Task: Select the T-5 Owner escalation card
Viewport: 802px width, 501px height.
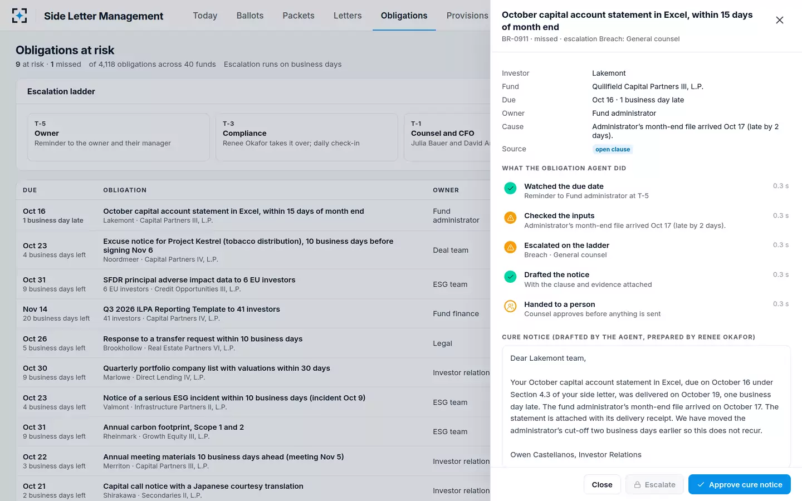Action: [119, 137]
